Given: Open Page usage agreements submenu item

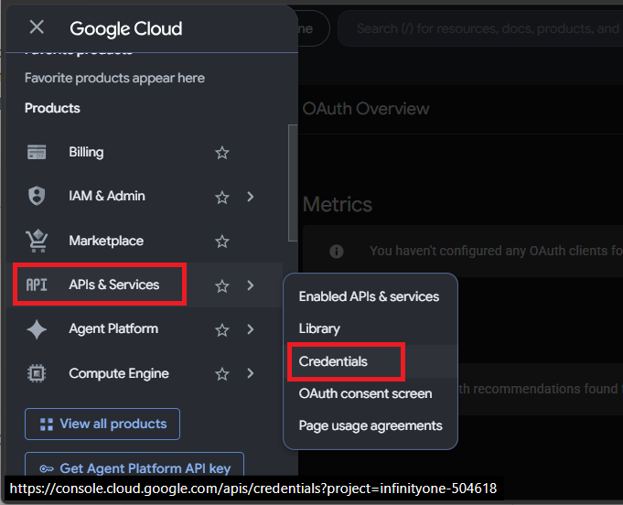Looking at the screenshot, I should (371, 425).
